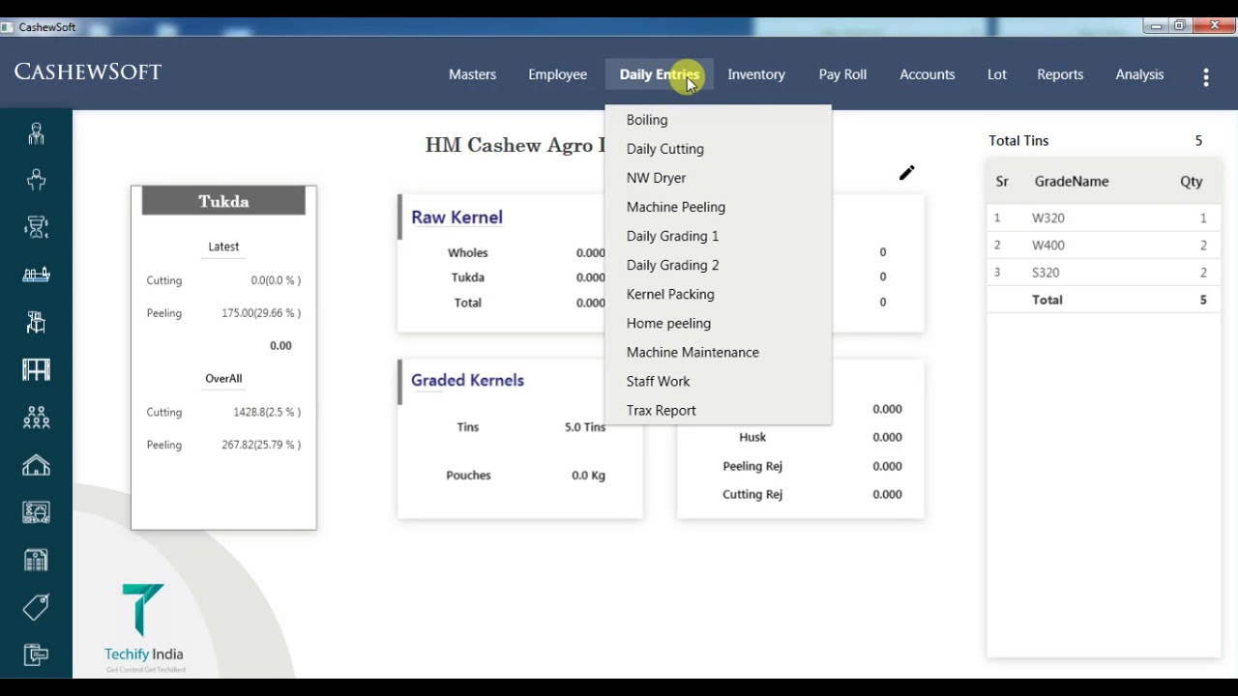This screenshot has height=696, width=1238.
Task: Click the employee profile icon in the sidebar
Action: [x=36, y=133]
